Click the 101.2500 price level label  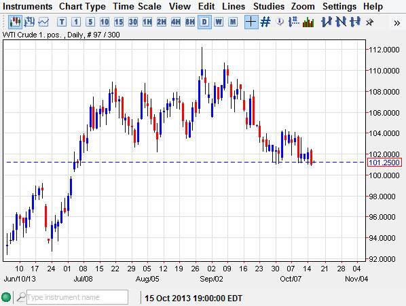[x=384, y=163]
